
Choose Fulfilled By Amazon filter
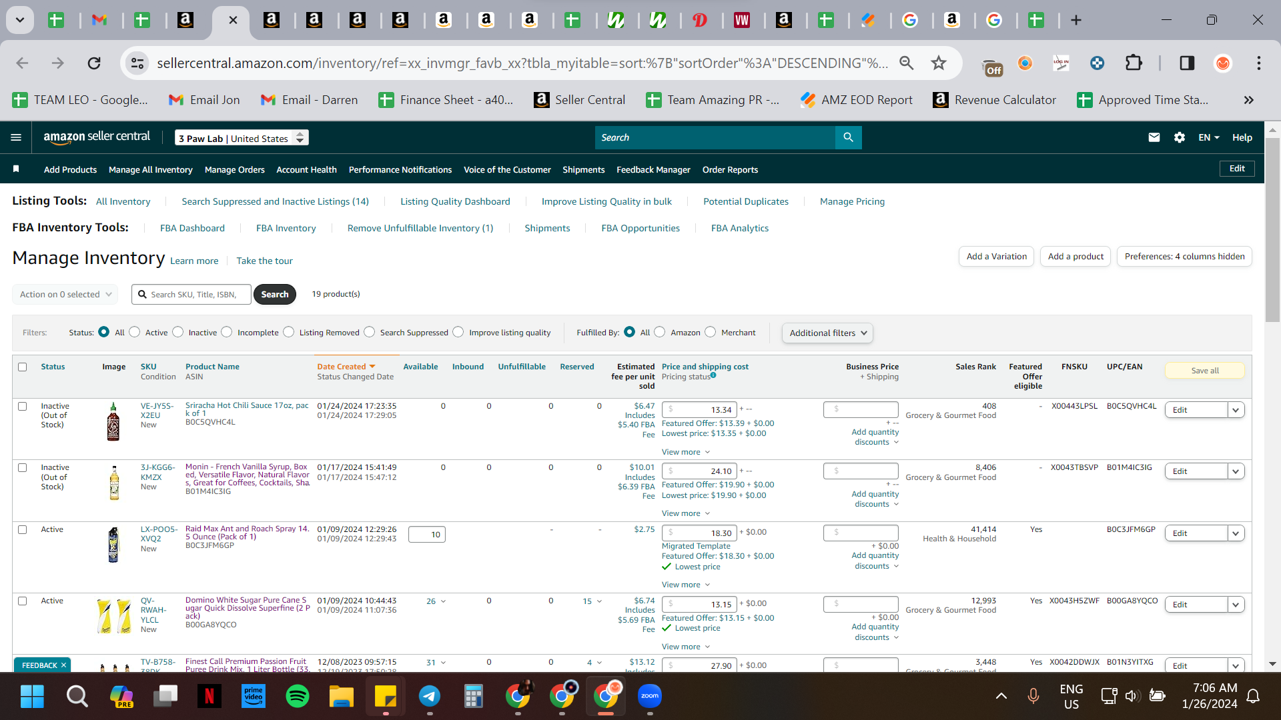(660, 332)
